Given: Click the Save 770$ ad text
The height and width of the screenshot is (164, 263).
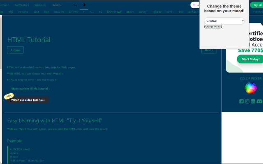Looking at the screenshot, I should coord(250,50).
